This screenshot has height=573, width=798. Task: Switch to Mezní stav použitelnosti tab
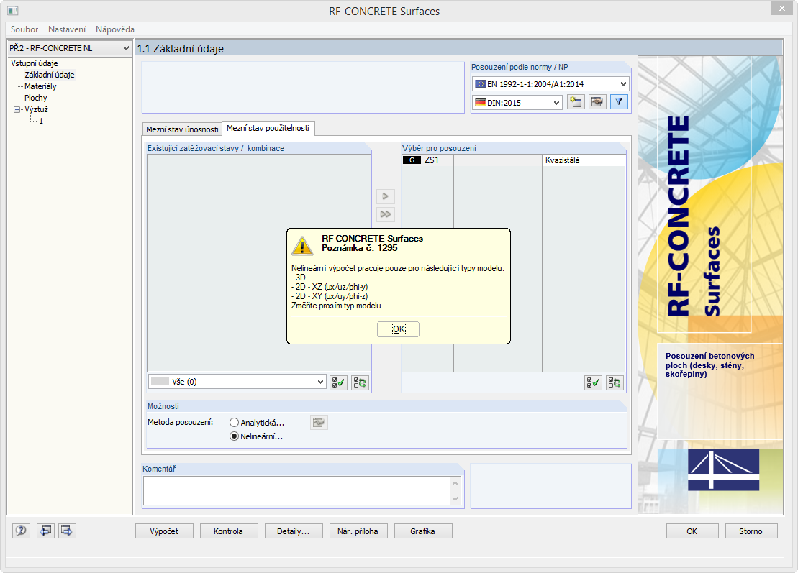click(268, 128)
